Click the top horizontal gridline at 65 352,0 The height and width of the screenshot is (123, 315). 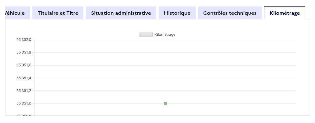coord(204,40)
